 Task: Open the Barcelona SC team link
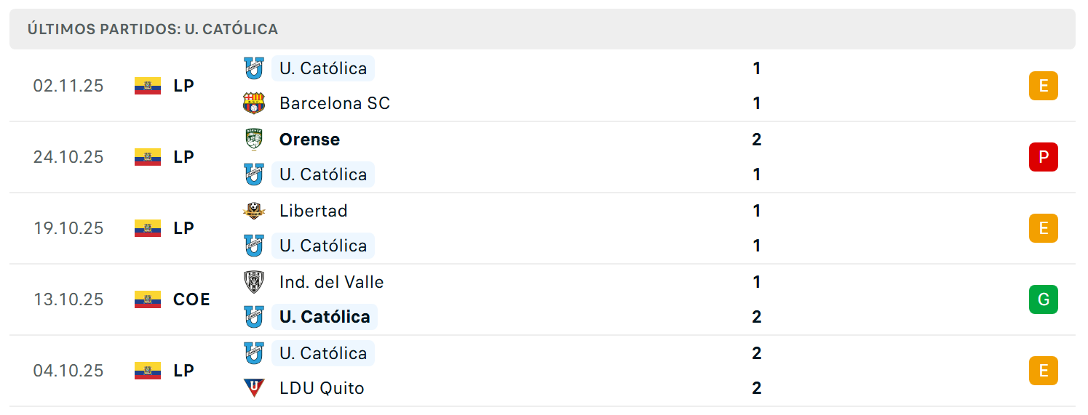335,103
